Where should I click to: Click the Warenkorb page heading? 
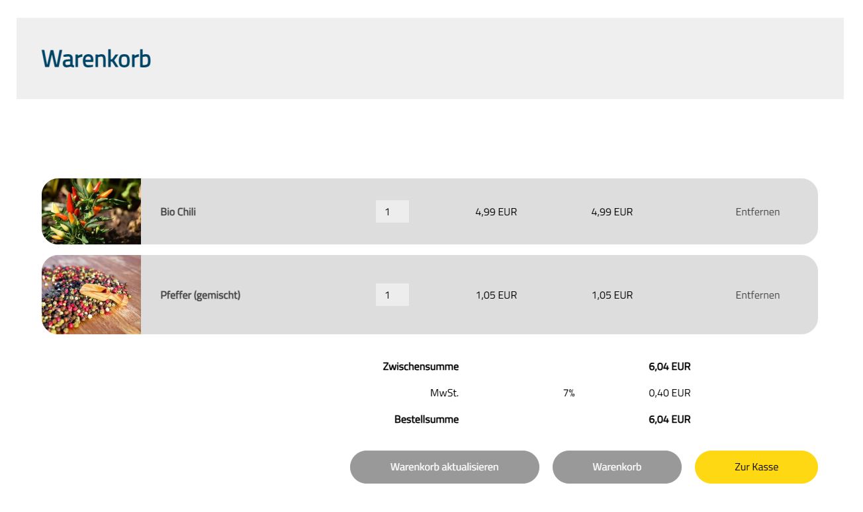coord(96,59)
